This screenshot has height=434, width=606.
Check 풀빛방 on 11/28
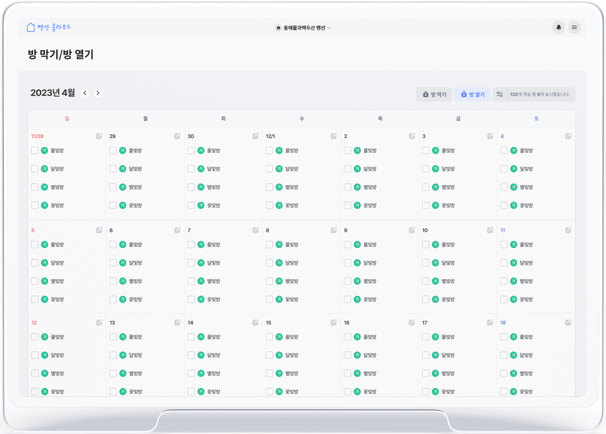pos(35,151)
